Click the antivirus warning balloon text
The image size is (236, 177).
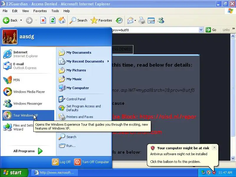click(179, 154)
